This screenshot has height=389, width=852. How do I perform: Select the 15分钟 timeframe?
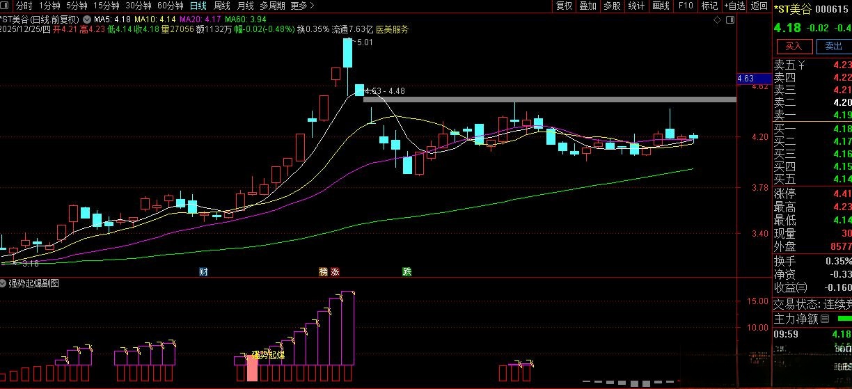pos(106,6)
